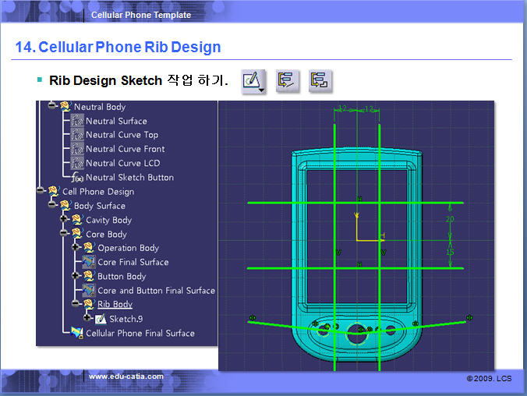Collapse the Neutral Body node
This screenshot has width=527, height=396.
click(52, 107)
